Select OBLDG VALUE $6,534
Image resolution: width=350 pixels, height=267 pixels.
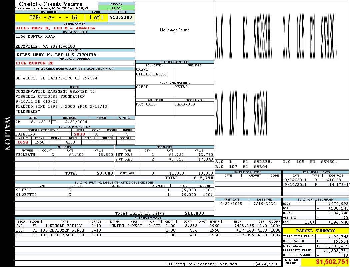341,241
